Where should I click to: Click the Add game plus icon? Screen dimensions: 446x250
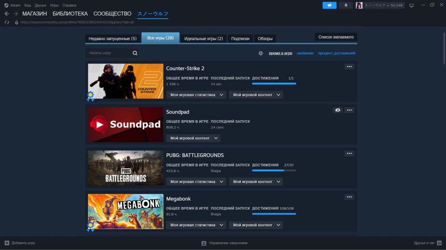[x=7, y=243]
